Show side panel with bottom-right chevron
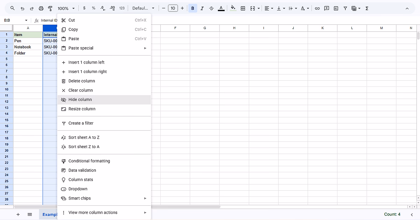Screen dimensions: 420x220 [x=412, y=214]
